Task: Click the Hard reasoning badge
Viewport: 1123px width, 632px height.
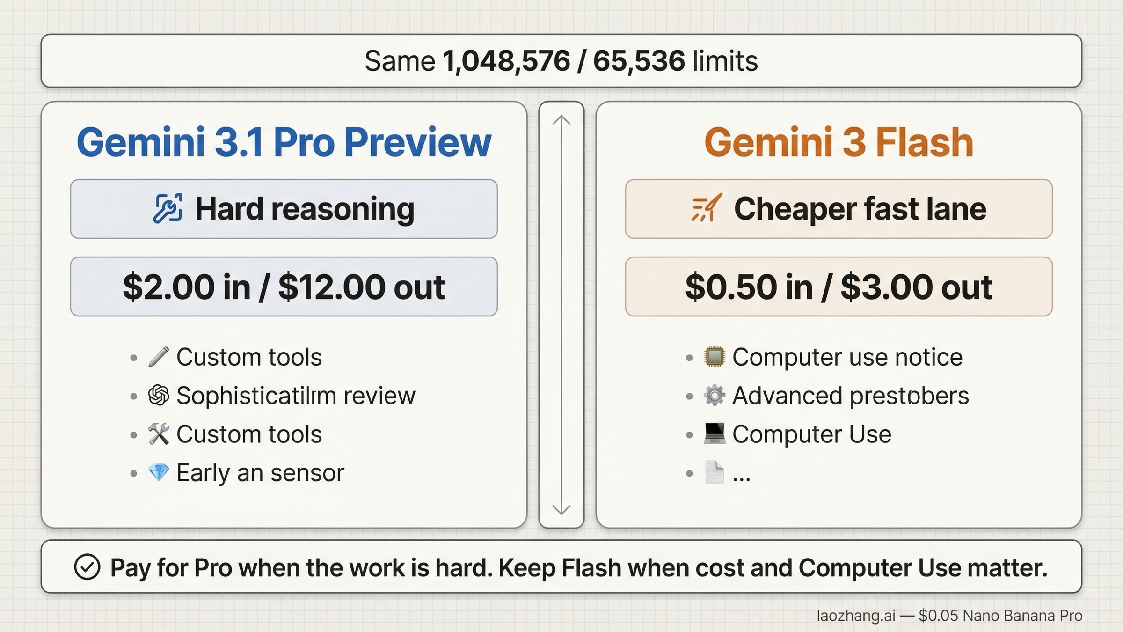Action: click(x=284, y=209)
